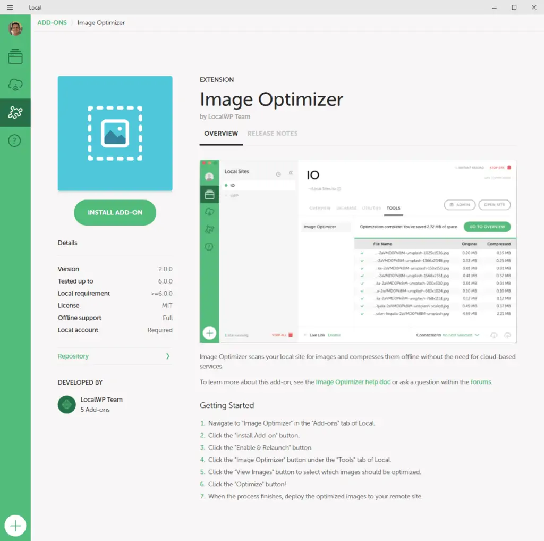Expand the Repository chevron arrow

(x=167, y=356)
